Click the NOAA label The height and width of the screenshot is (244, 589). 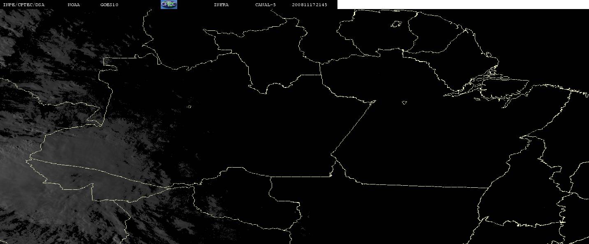pyautogui.click(x=74, y=5)
